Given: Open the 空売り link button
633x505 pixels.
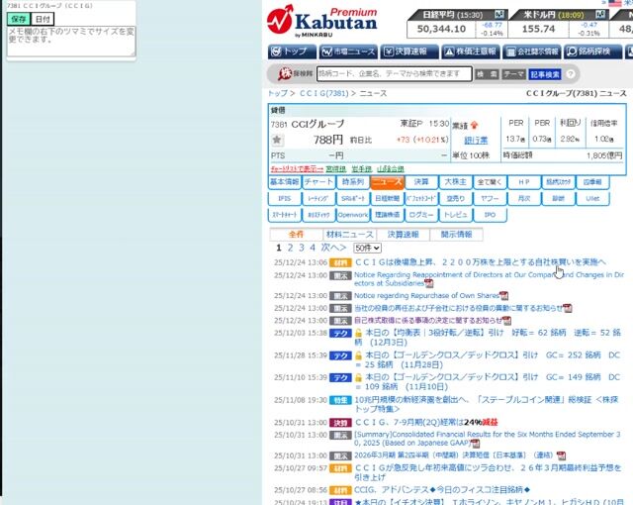Looking at the screenshot, I should click(x=455, y=199).
